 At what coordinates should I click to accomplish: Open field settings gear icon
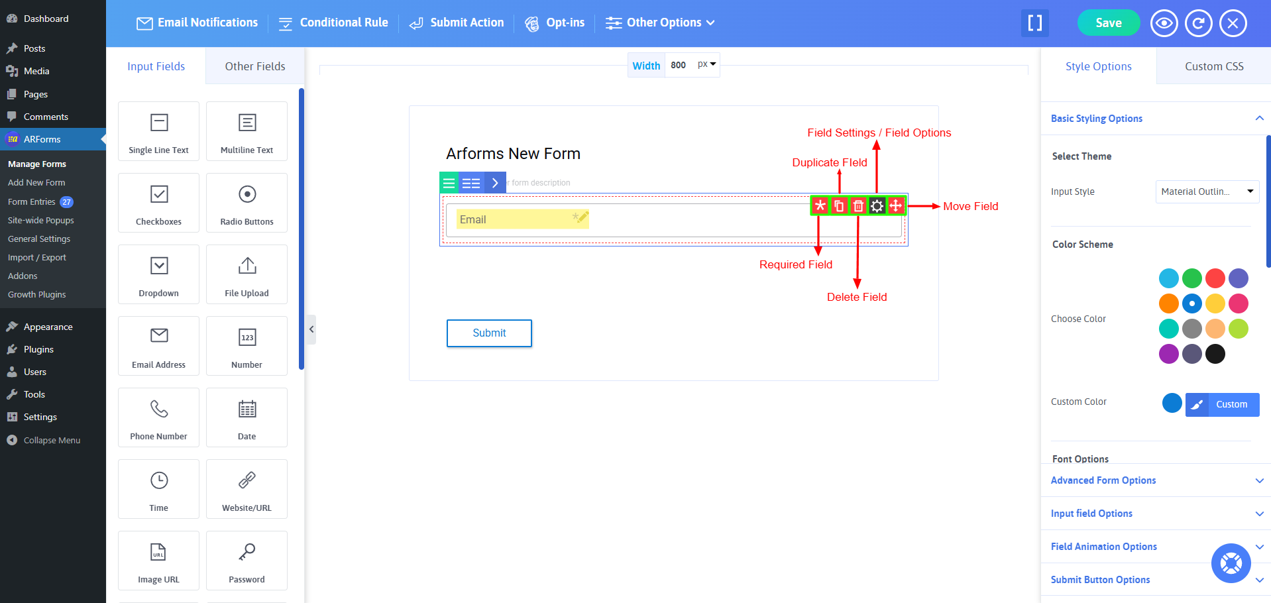[877, 206]
